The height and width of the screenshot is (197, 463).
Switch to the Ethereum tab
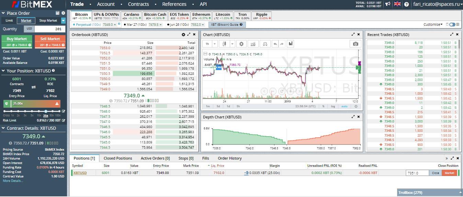201,16
